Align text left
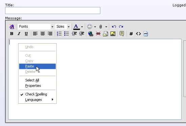 pyautogui.click(x=35, y=34)
